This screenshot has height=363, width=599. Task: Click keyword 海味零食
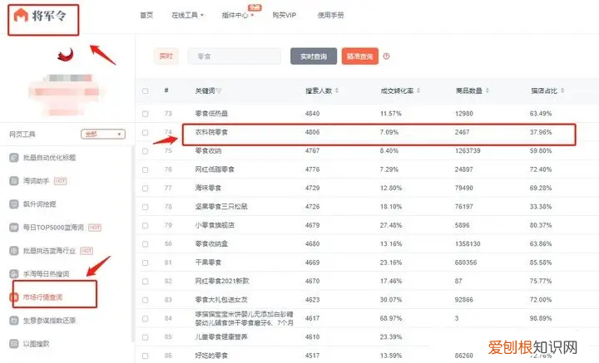(x=208, y=188)
